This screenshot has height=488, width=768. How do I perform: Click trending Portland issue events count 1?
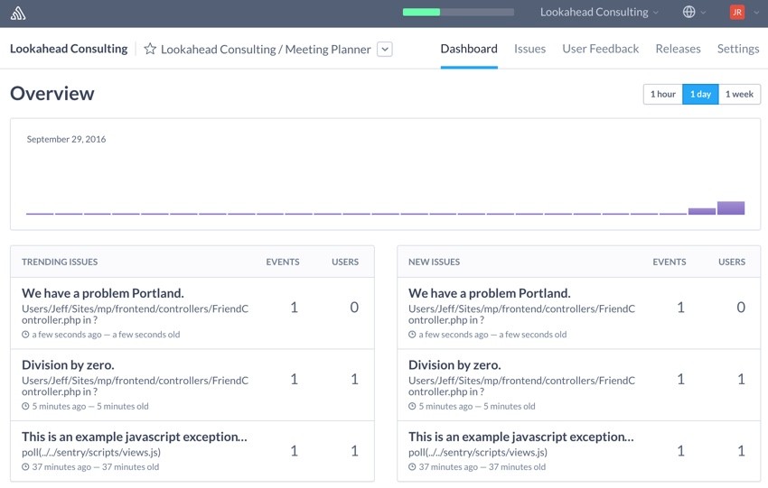pos(294,307)
